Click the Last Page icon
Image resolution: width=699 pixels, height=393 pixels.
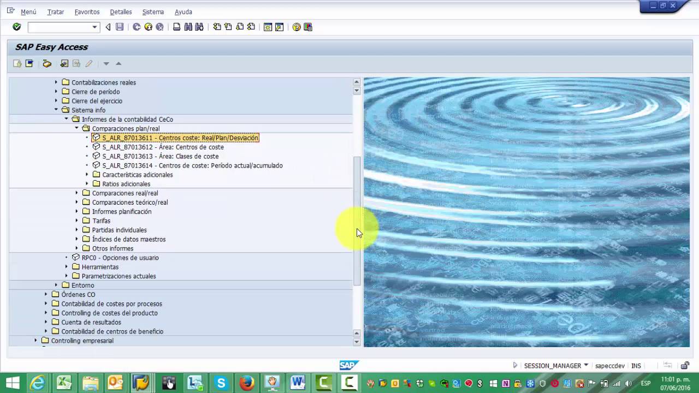click(x=251, y=27)
